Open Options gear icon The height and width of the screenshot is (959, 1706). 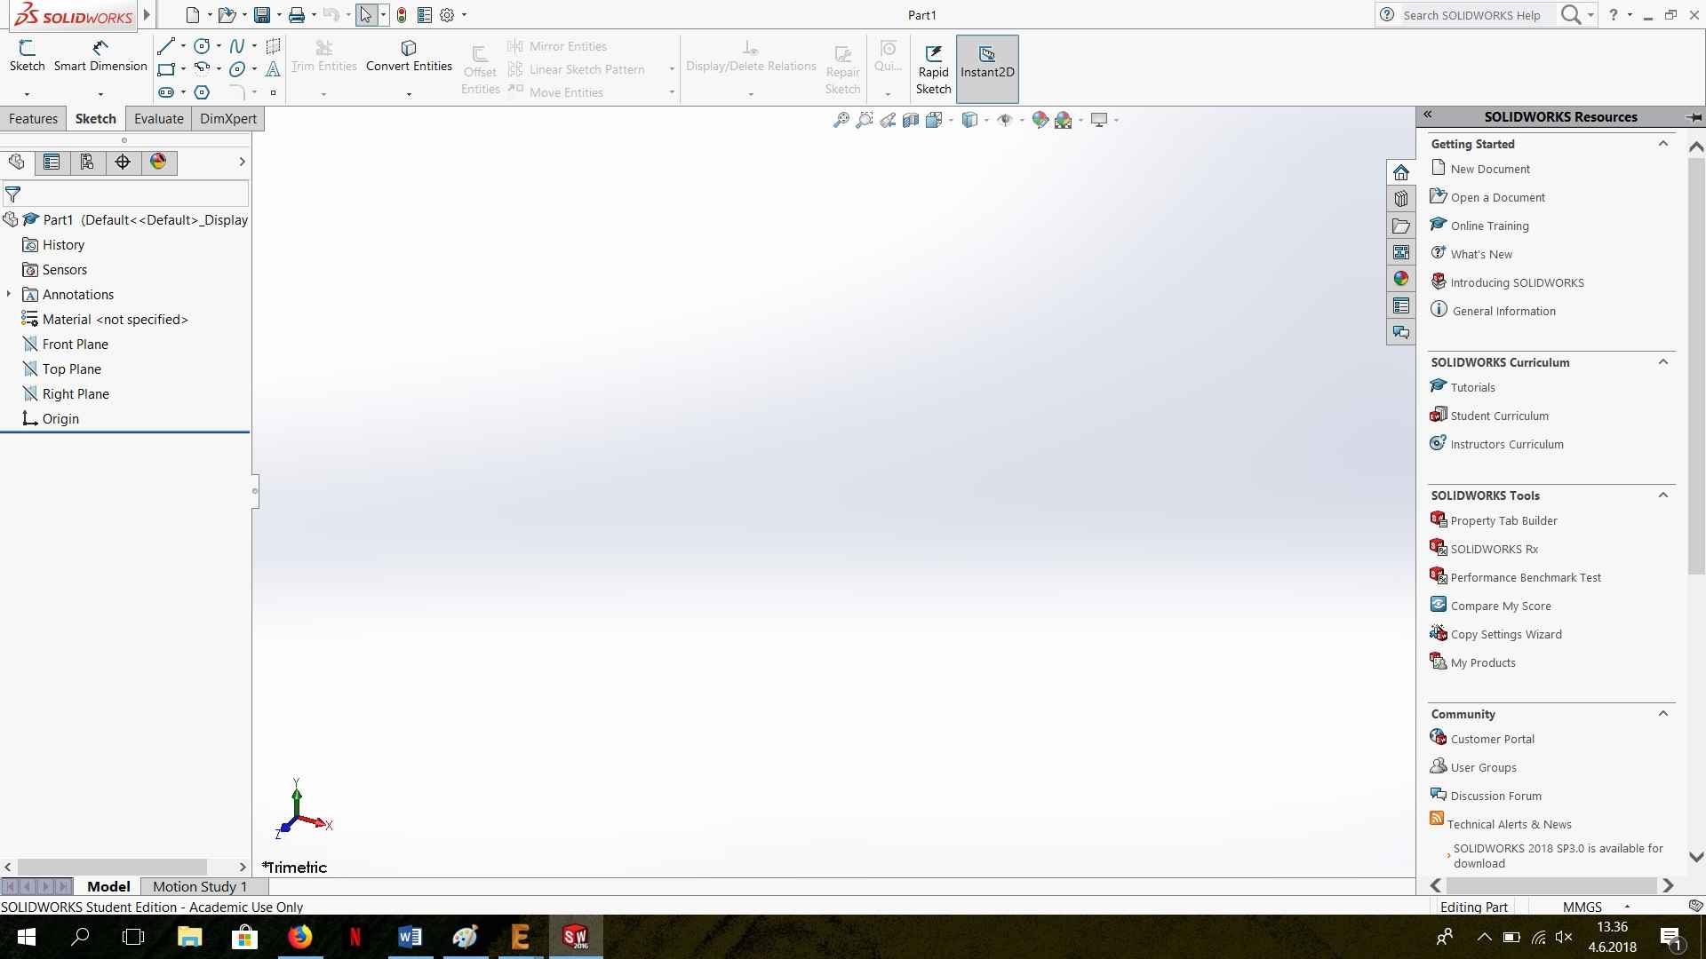pyautogui.click(x=447, y=15)
